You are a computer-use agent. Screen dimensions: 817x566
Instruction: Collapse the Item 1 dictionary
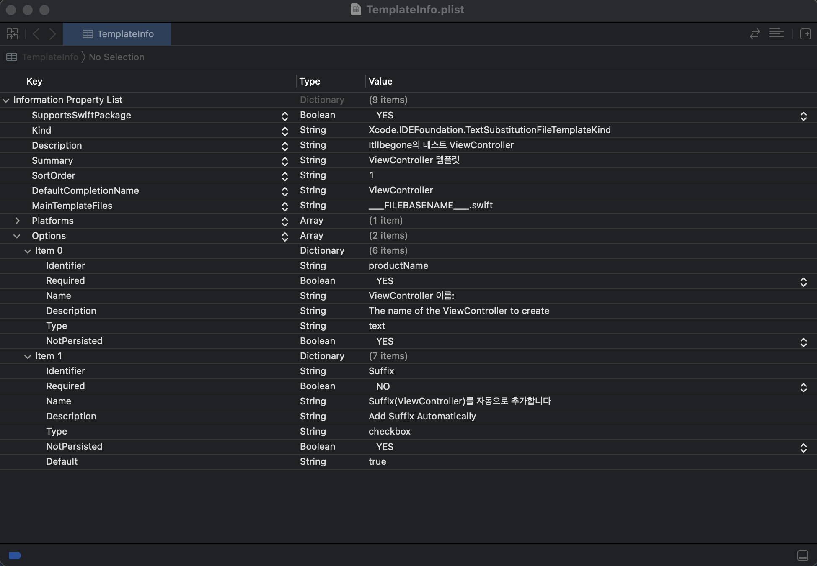coord(28,357)
